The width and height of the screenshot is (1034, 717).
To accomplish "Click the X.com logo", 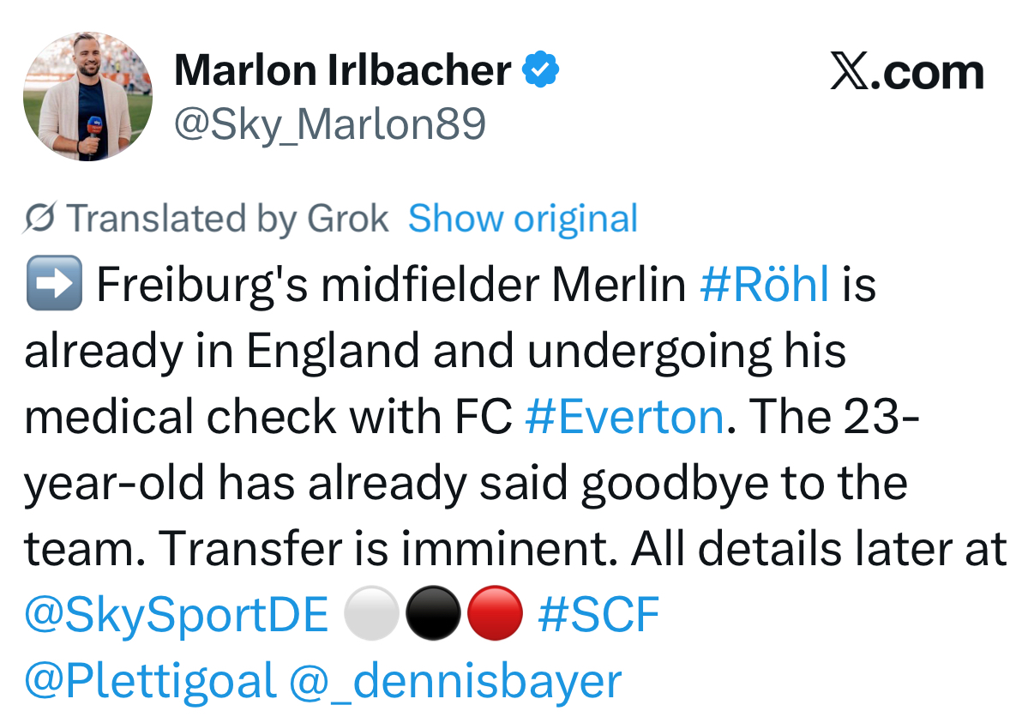I will 906,74.
